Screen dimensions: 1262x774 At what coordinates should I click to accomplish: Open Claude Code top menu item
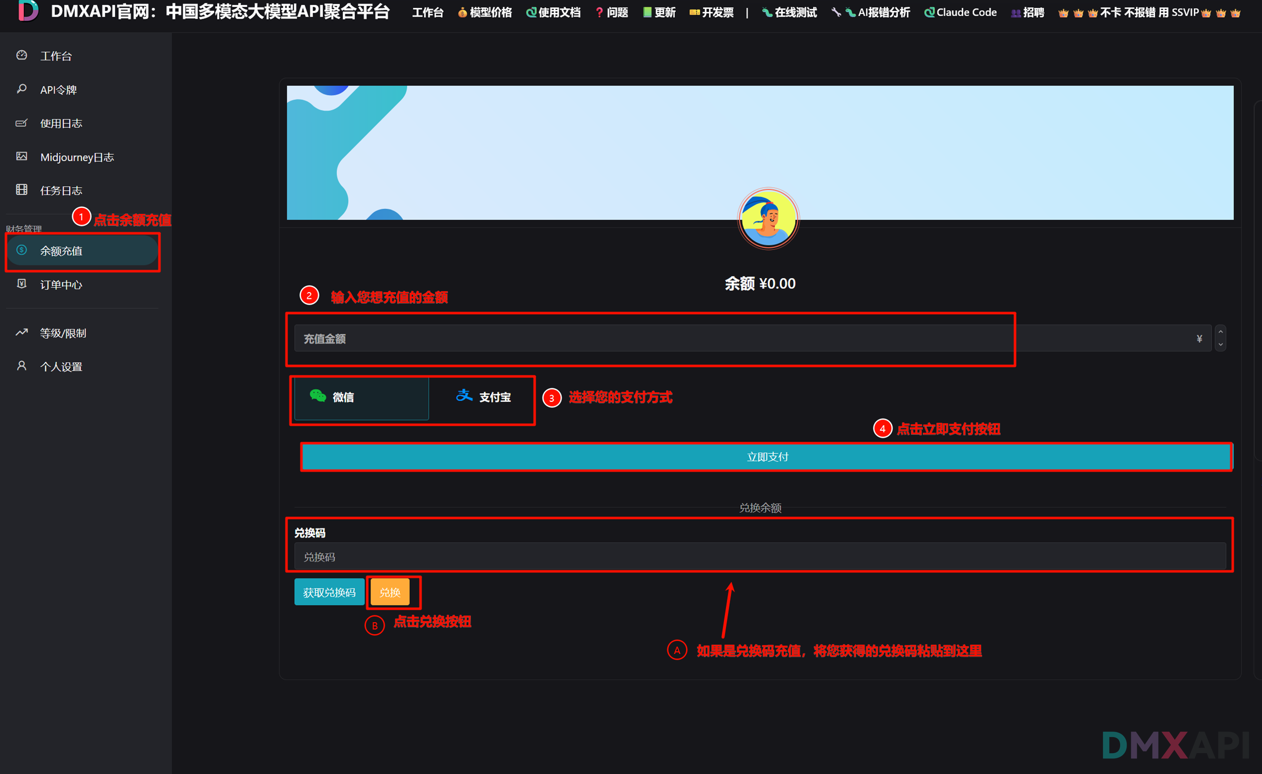tap(961, 12)
